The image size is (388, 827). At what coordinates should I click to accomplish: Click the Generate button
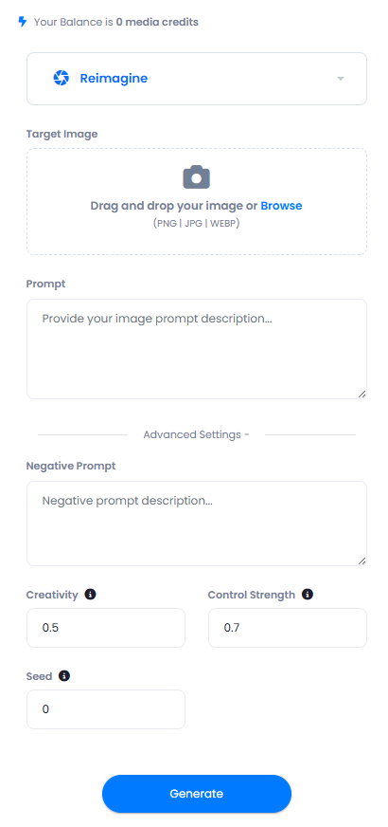197,793
